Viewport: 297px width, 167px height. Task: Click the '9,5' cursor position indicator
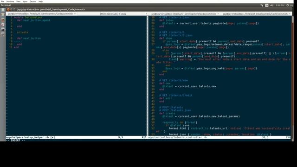[x=121, y=137]
